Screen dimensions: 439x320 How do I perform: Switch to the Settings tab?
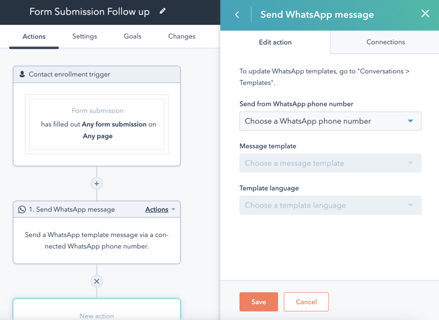[x=85, y=36]
